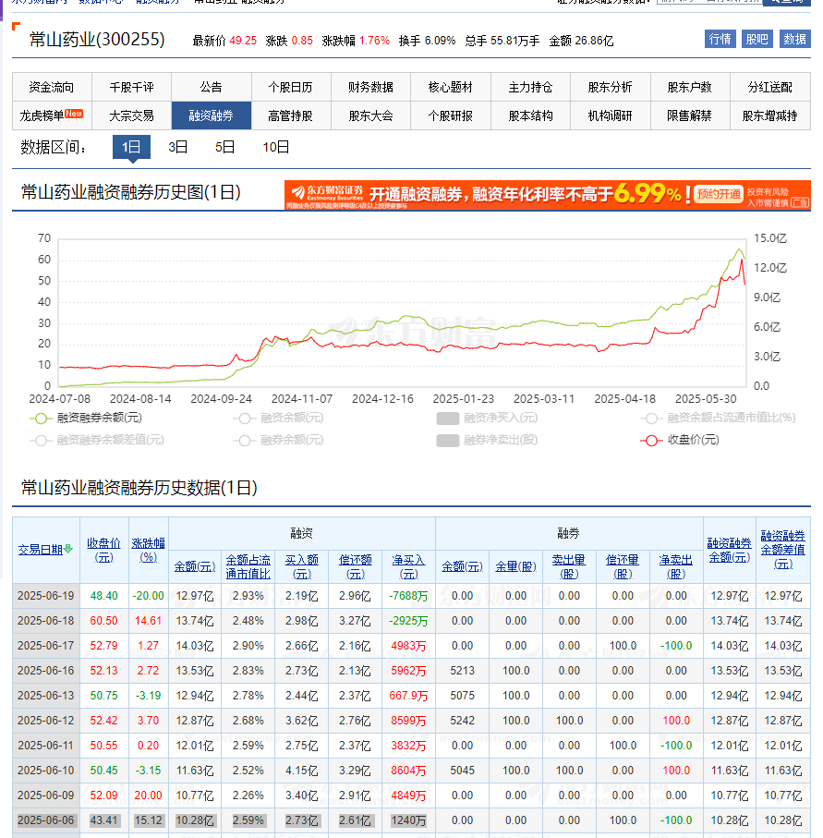Open the 分红送配 tab
The width and height of the screenshot is (823, 838).
coord(770,87)
